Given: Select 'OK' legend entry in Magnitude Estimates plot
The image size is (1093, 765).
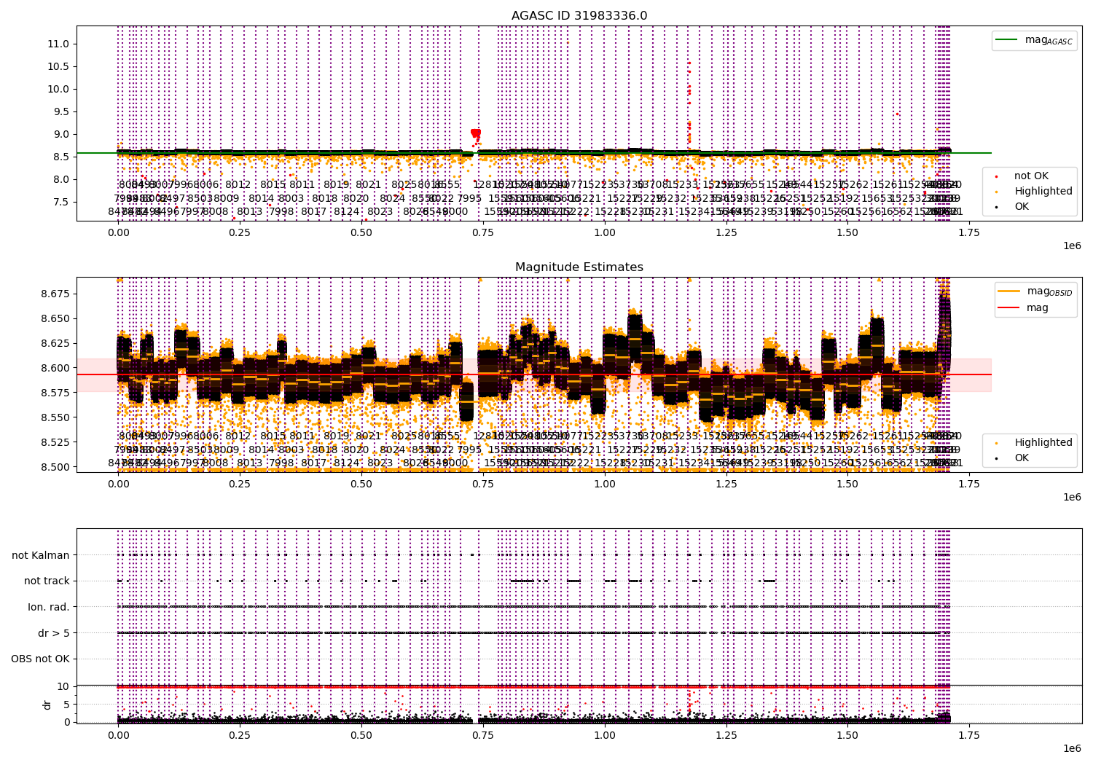Looking at the screenshot, I should coord(1022,458).
